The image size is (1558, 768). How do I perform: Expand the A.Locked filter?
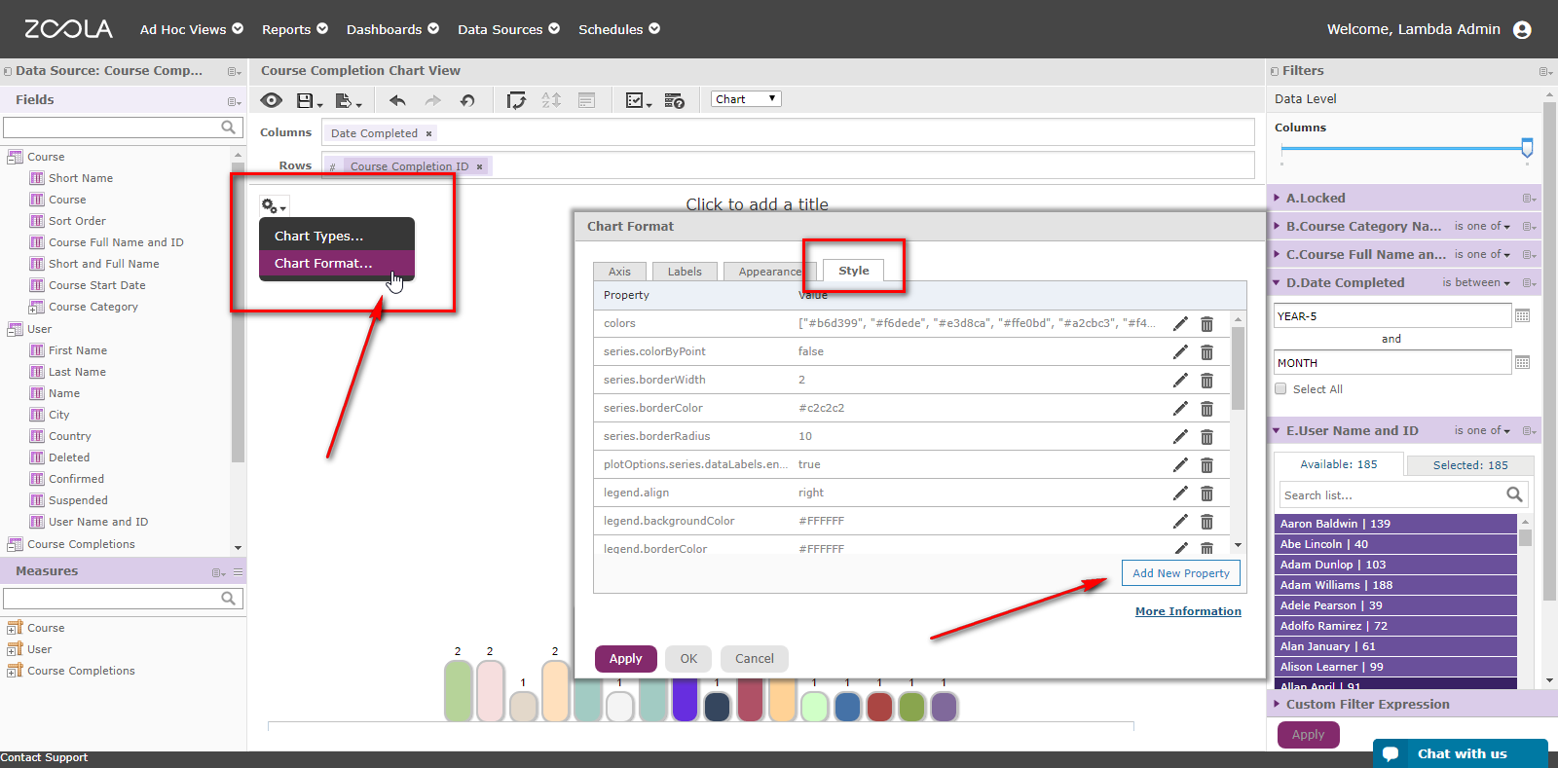[1278, 198]
